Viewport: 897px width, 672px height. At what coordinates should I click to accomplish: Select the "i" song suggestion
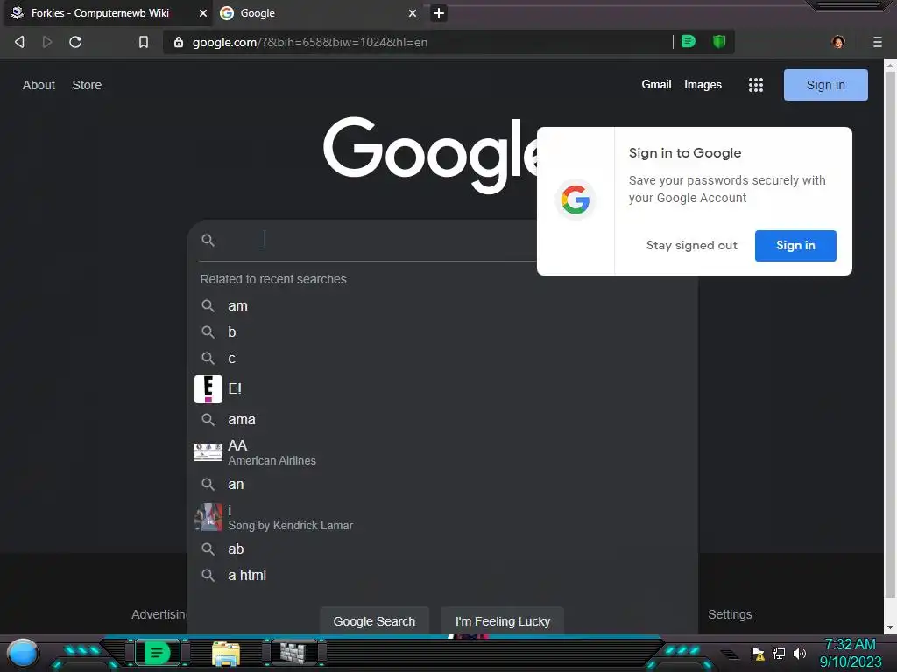click(x=442, y=517)
